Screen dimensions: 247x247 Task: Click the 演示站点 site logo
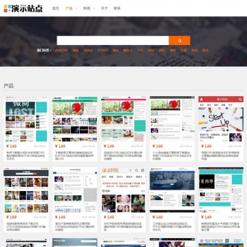[x=23, y=8]
